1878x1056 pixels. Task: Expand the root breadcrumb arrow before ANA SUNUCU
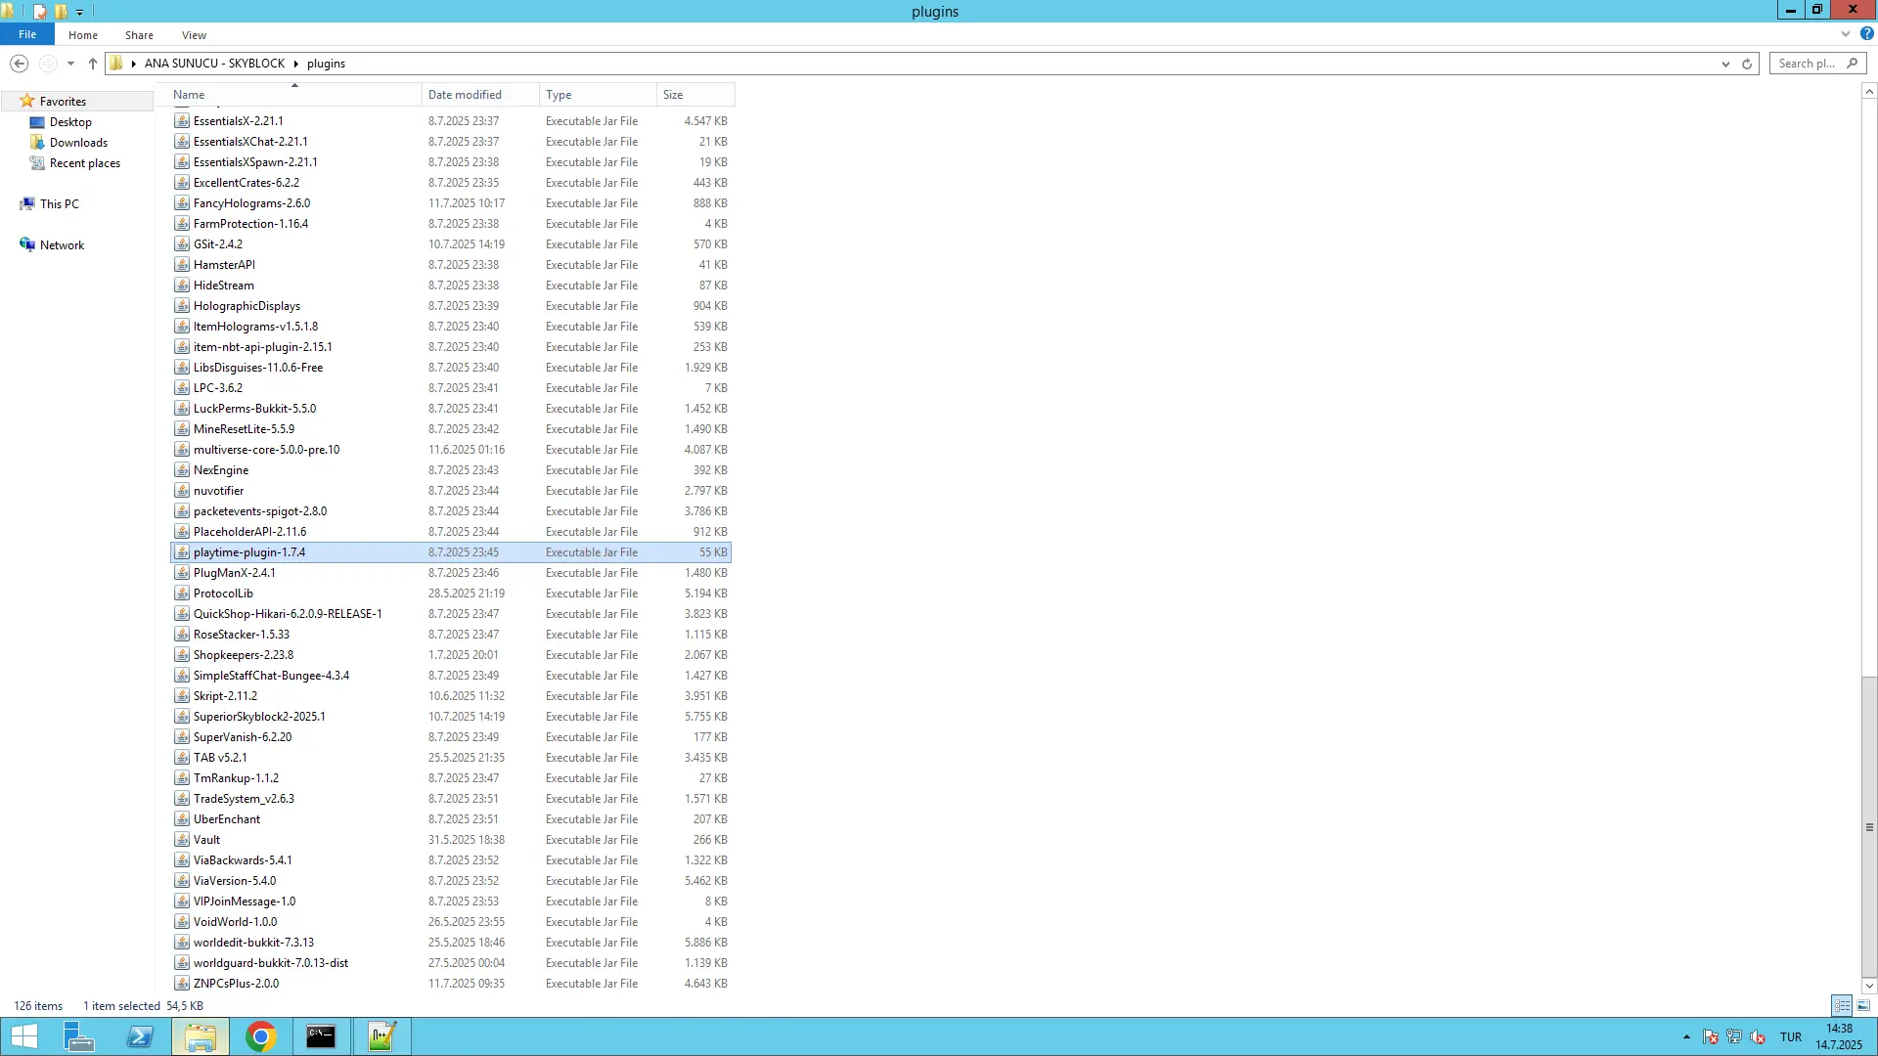[133, 64]
